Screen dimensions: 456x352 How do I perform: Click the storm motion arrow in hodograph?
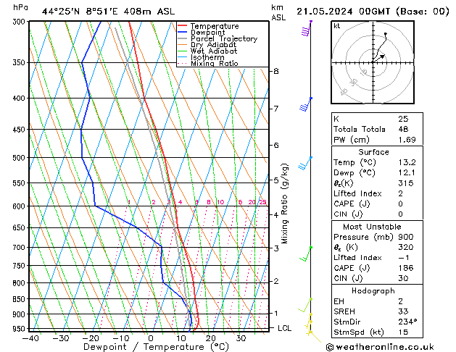tap(378, 58)
